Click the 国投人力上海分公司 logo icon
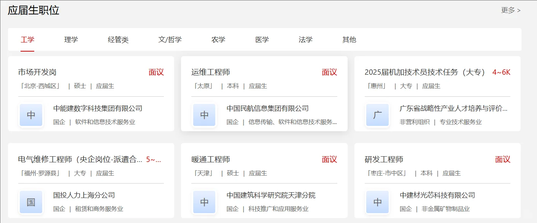537x223 pixels. point(31,202)
